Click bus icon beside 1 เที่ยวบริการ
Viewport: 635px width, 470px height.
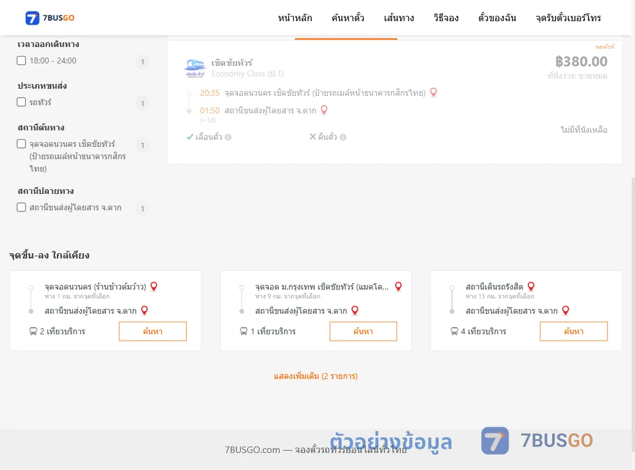click(x=244, y=331)
